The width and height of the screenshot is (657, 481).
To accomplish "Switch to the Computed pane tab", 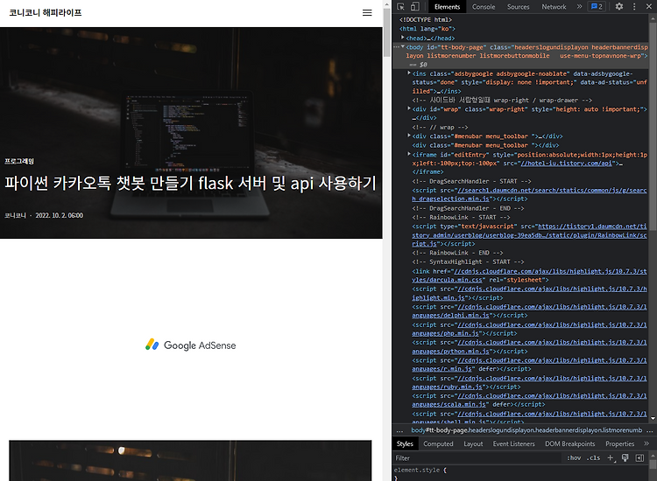I will pyautogui.click(x=438, y=443).
